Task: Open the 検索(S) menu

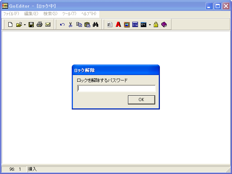Action: tap(50, 14)
